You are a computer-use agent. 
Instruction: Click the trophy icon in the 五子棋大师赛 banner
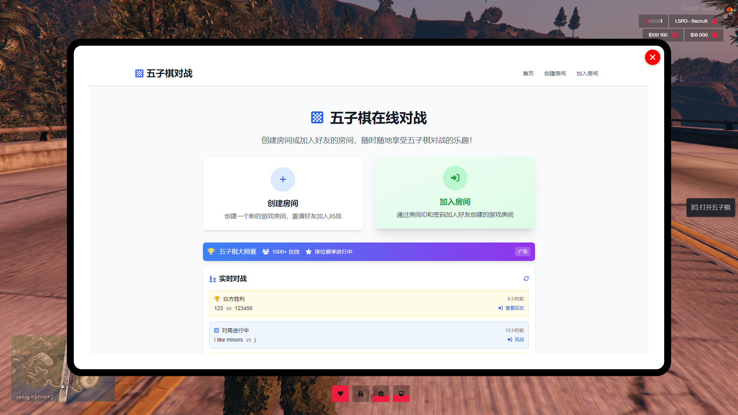tap(211, 251)
